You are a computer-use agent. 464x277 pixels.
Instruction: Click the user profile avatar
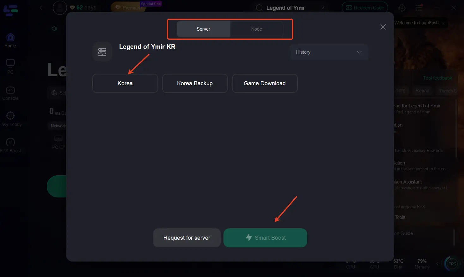(x=60, y=8)
